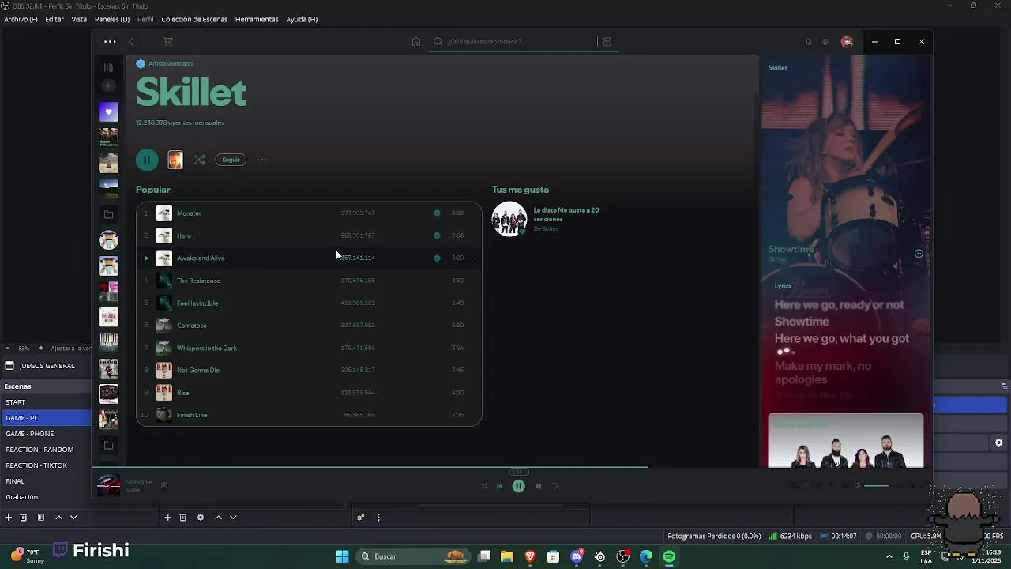This screenshot has width=1011, height=569.
Task: Play the track Hero
Action: click(x=308, y=236)
